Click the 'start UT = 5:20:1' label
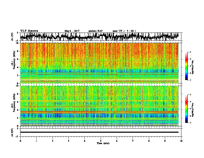 [124, 31]
